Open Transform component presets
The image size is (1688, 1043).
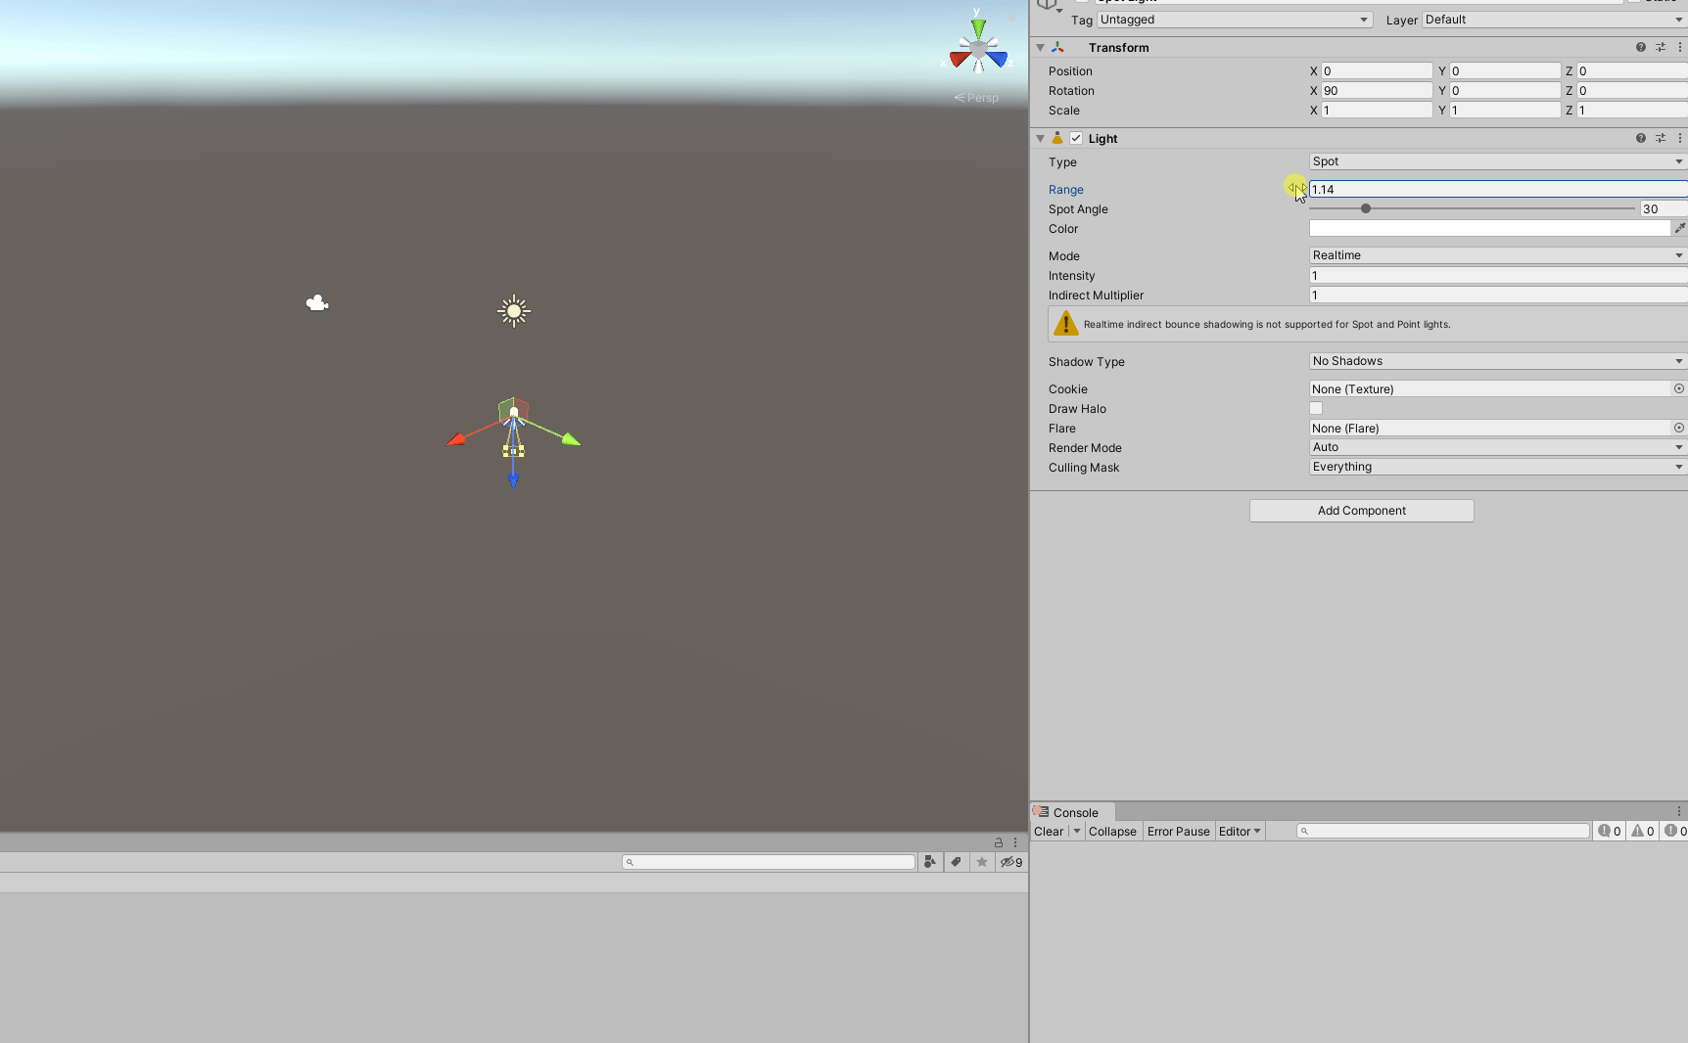point(1661,47)
